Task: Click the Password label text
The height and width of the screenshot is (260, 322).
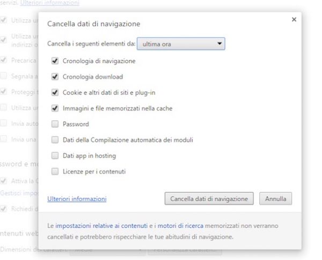Action: pos(76,124)
